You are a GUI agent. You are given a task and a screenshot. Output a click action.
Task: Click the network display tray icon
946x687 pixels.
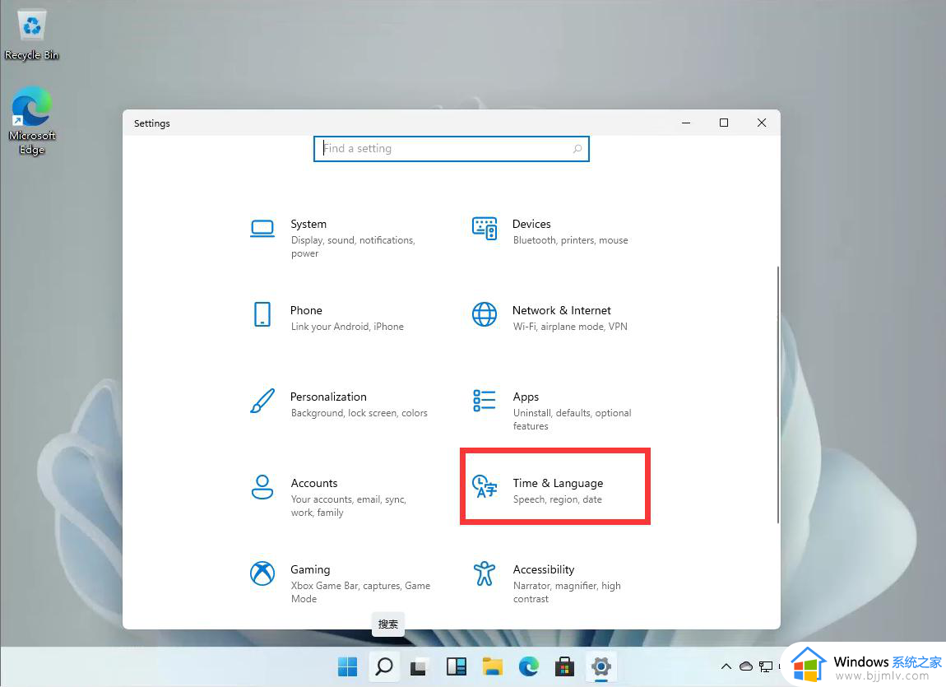tap(766, 666)
